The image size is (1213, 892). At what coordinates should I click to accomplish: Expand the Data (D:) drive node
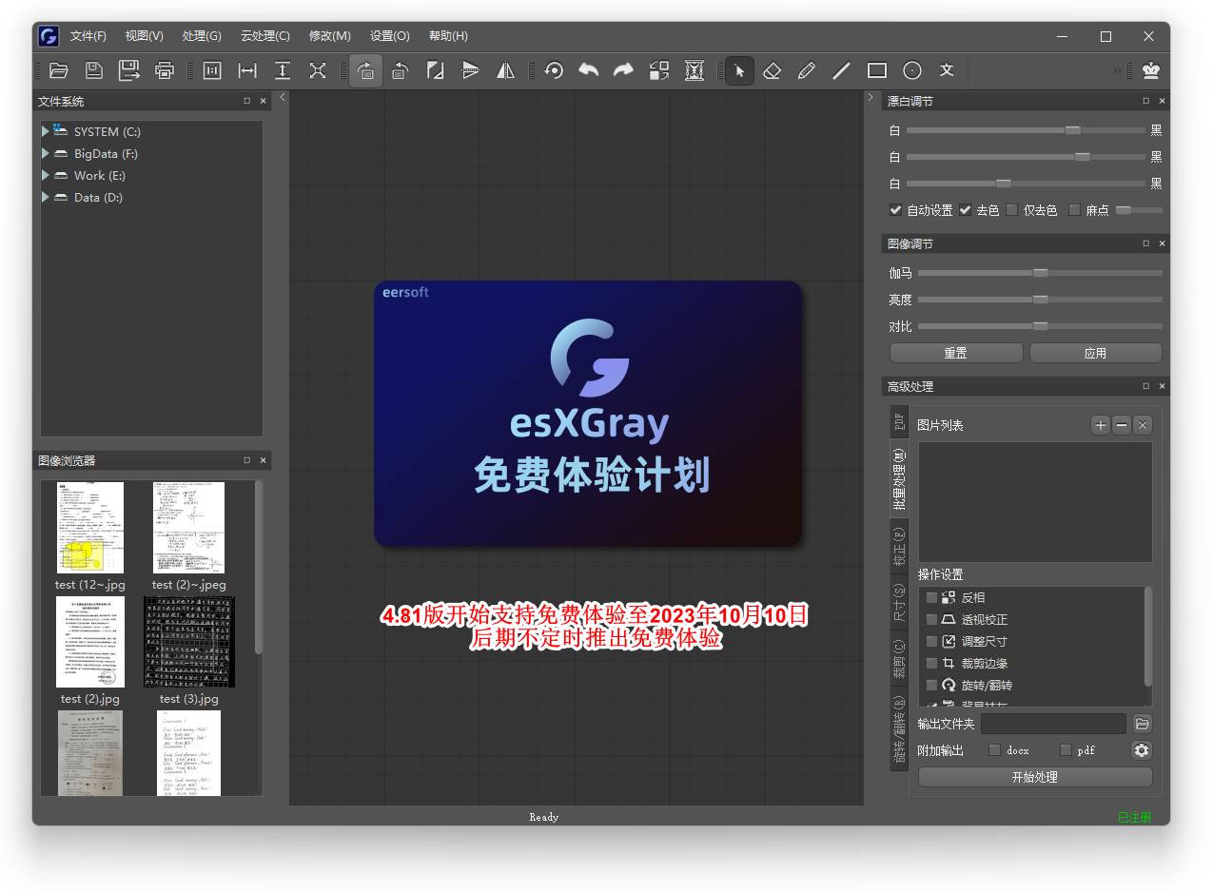coord(44,197)
